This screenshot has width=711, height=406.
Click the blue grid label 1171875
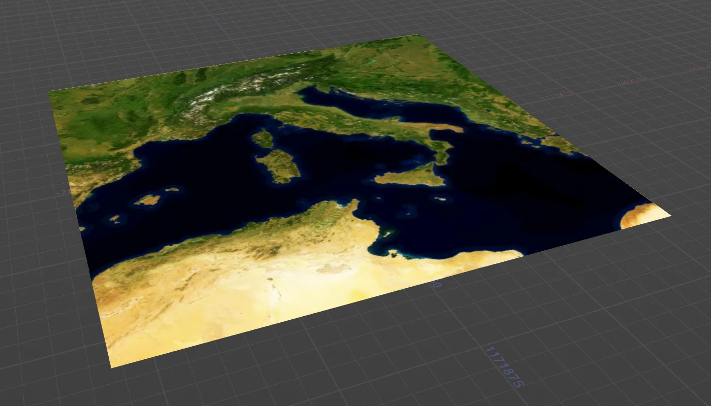coord(504,367)
